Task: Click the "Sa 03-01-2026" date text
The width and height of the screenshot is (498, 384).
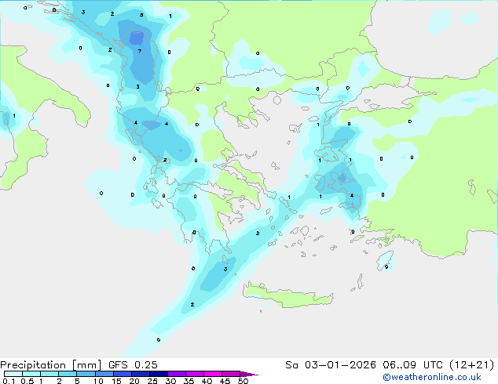Action: click(331, 365)
